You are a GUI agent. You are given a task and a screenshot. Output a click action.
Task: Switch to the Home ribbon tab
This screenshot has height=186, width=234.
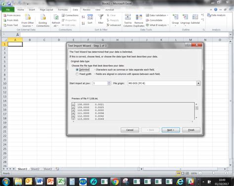(x=21, y=10)
